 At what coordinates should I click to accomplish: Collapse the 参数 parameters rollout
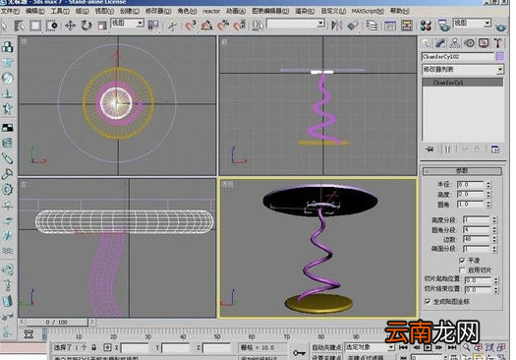pyautogui.click(x=462, y=170)
